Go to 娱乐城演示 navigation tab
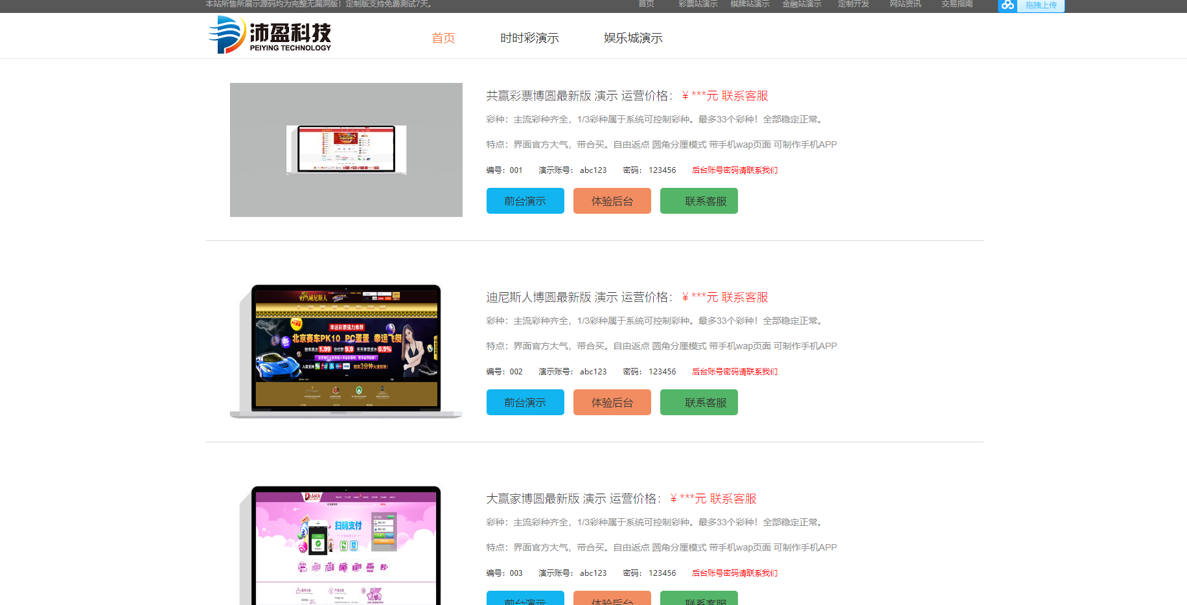Viewport: 1187px width, 605px height. (633, 38)
